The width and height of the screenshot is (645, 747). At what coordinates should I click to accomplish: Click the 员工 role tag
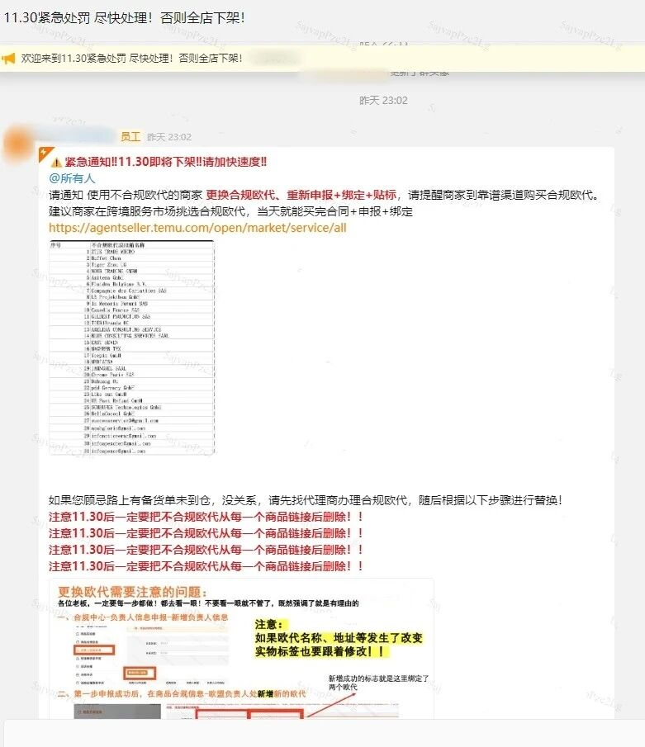130,137
